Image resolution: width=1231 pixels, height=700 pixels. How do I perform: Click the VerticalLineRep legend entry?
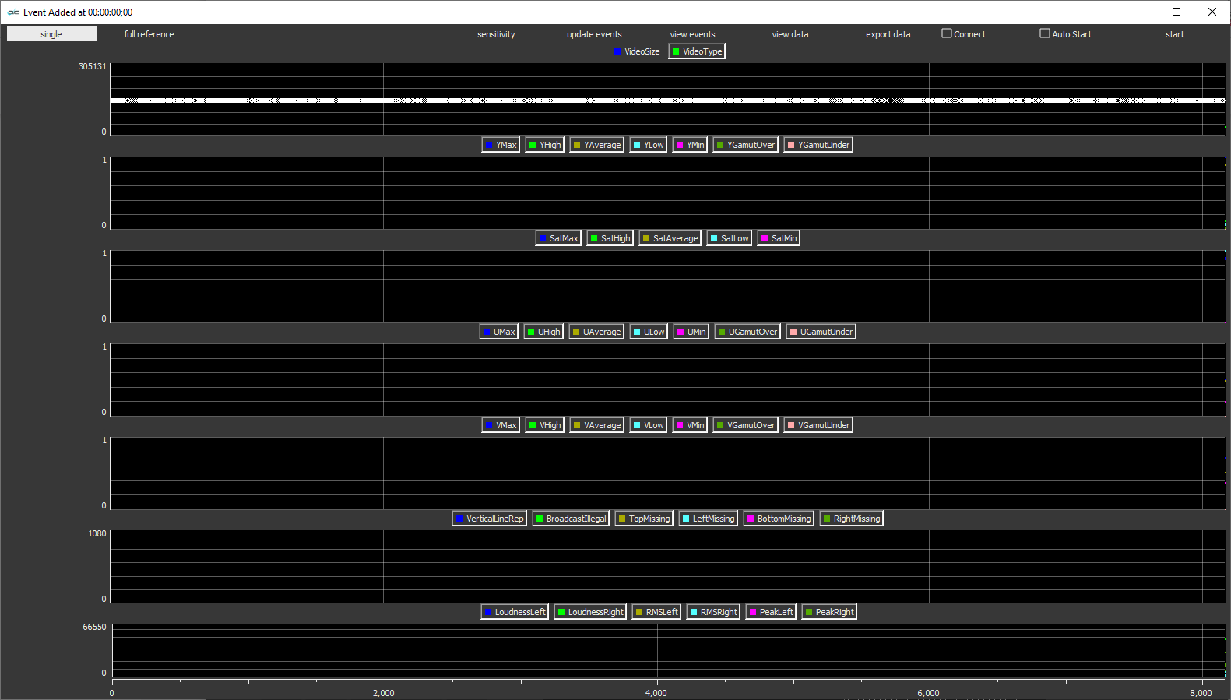(490, 519)
